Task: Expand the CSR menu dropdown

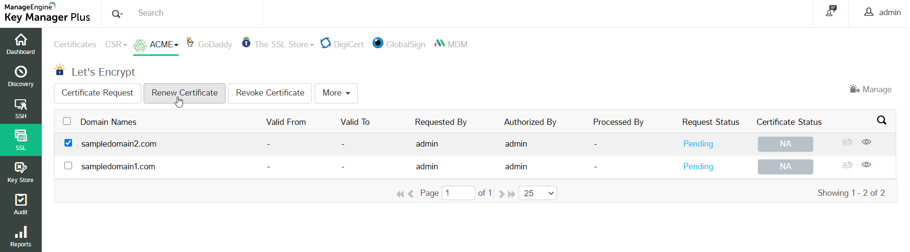Action: pyautogui.click(x=116, y=44)
